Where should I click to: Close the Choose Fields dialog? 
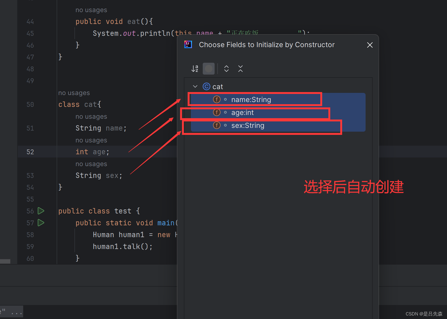370,45
